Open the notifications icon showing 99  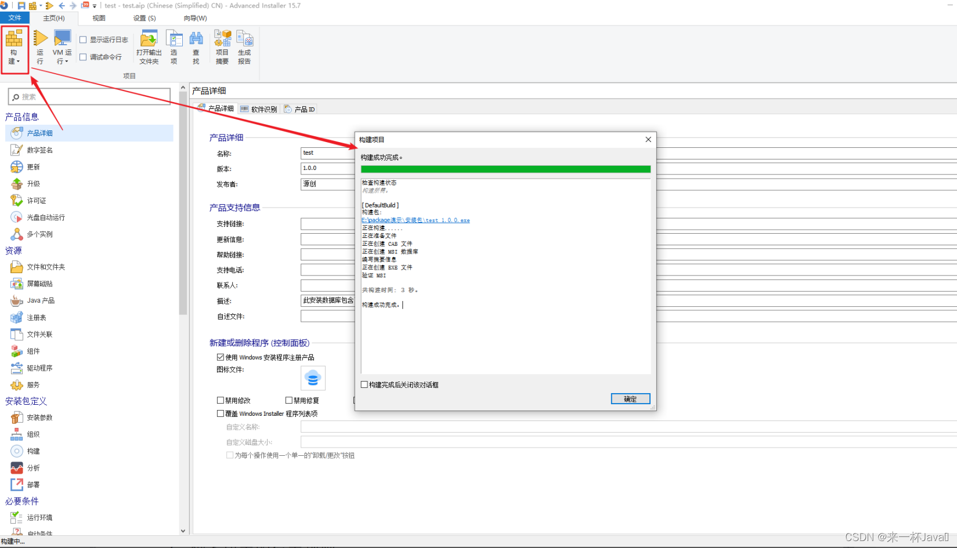[85, 5]
